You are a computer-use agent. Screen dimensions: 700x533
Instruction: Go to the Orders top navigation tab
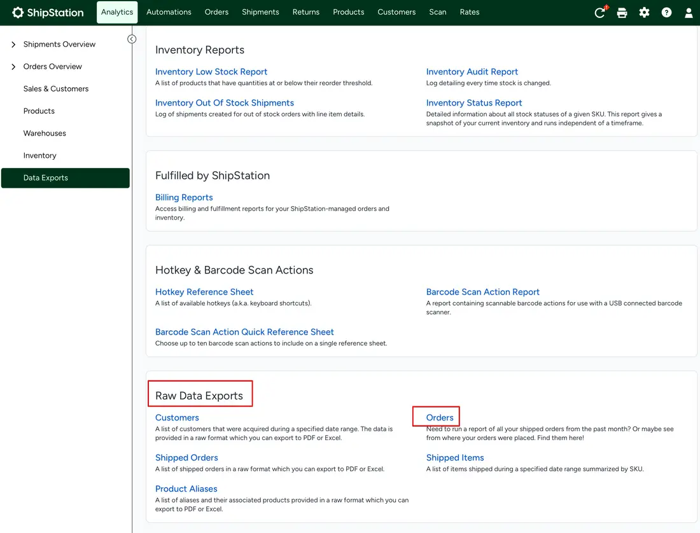pyautogui.click(x=216, y=12)
